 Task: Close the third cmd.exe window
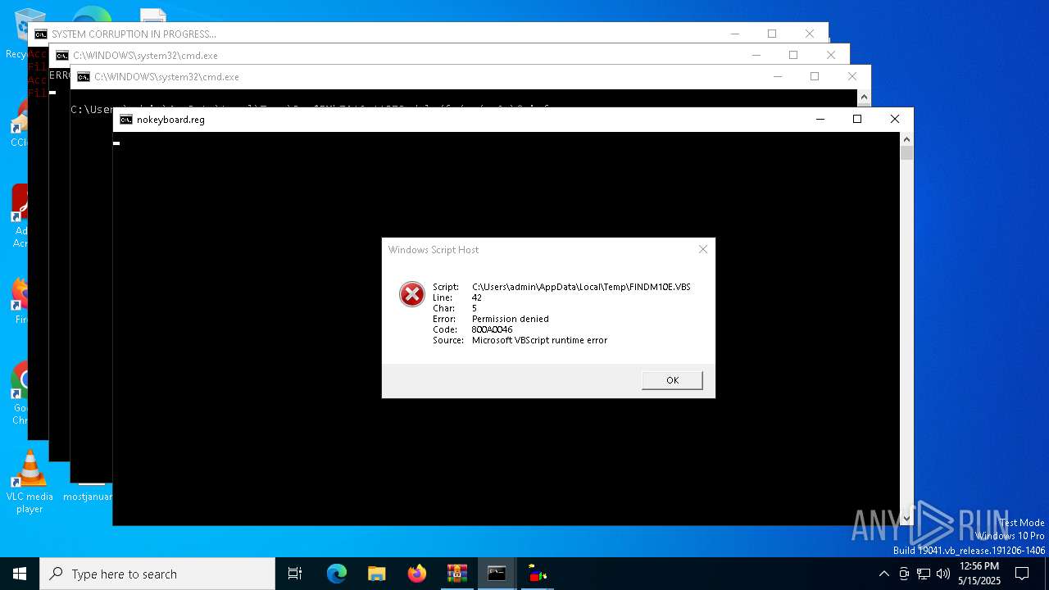pyautogui.click(x=852, y=76)
